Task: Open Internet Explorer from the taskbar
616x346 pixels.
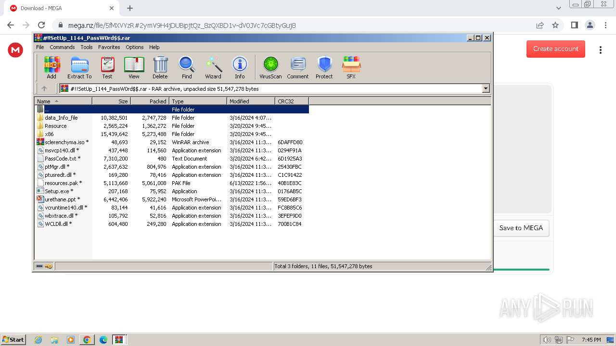Action: [x=38, y=340]
